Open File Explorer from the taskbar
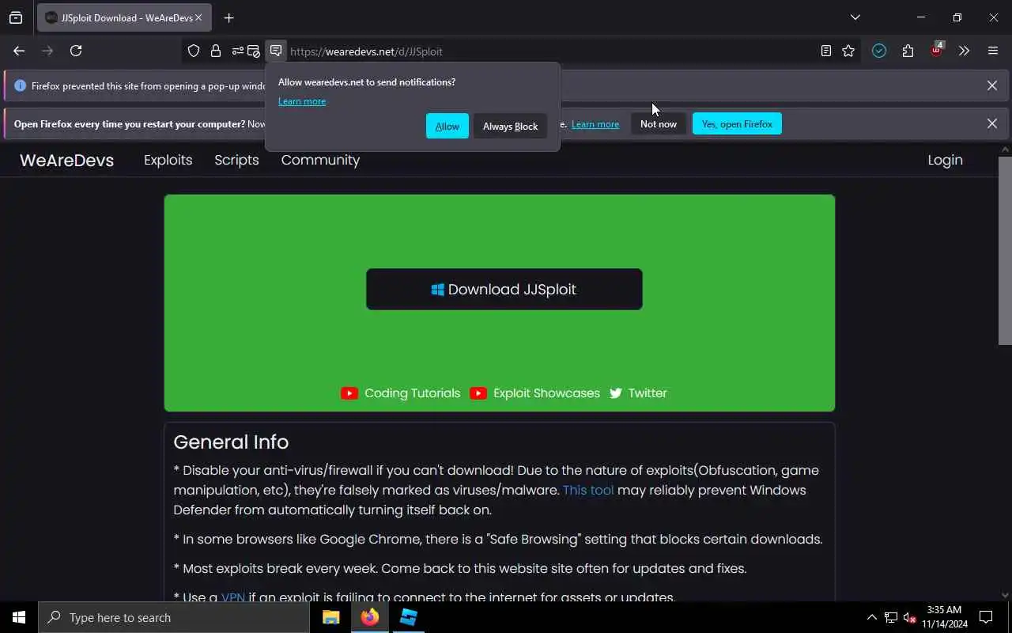The width and height of the screenshot is (1012, 633). [x=331, y=617]
